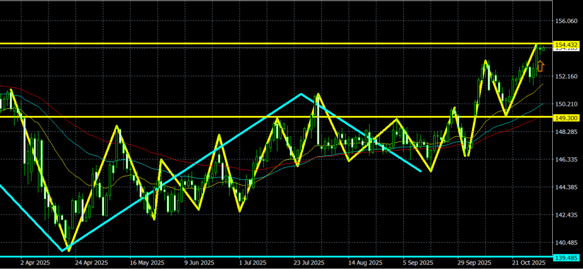Click the 9 Jun 2025 date label
The width and height of the screenshot is (583, 269).
(x=199, y=263)
